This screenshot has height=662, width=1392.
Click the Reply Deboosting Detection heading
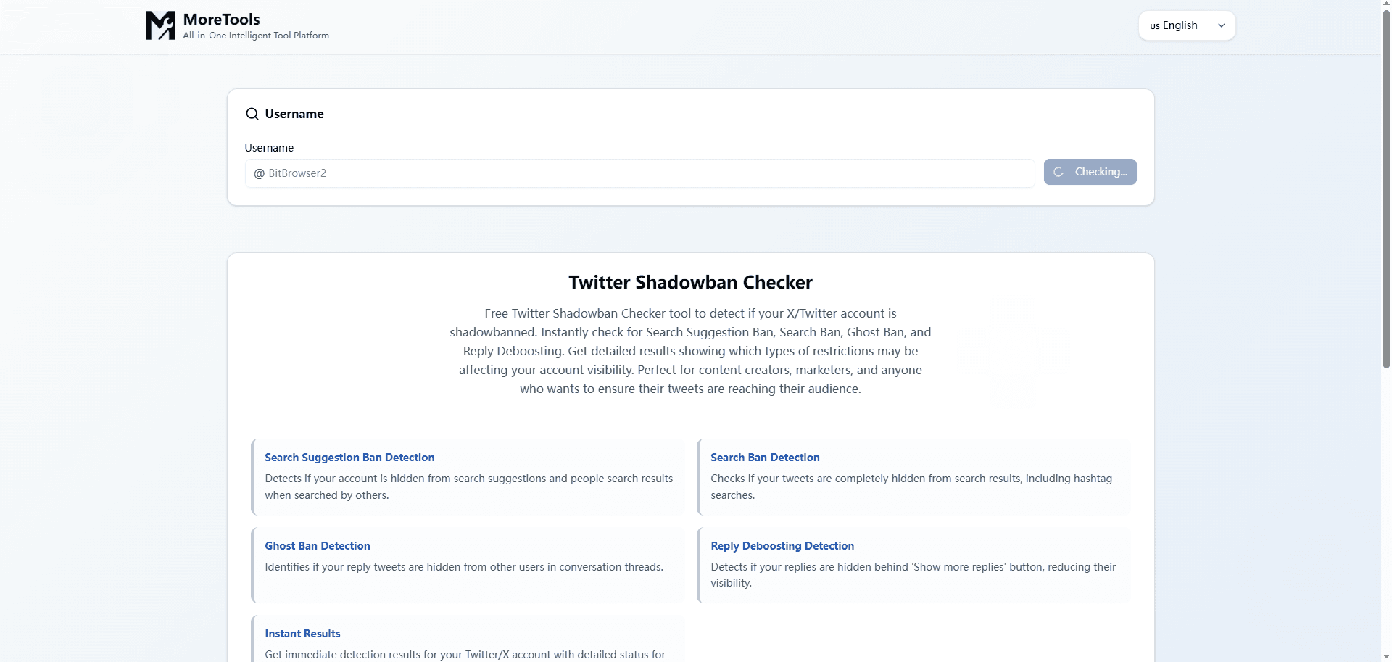click(x=782, y=546)
